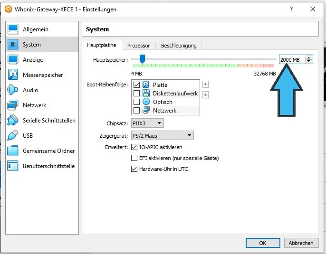326x254 pixels.
Task: Confirm settings with OK button
Action: (x=263, y=243)
